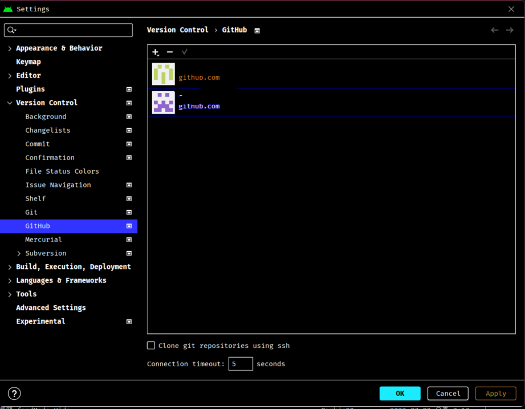This screenshot has height=409, width=525.
Task: Click project icon next to Mercurial
Action: pyautogui.click(x=129, y=240)
